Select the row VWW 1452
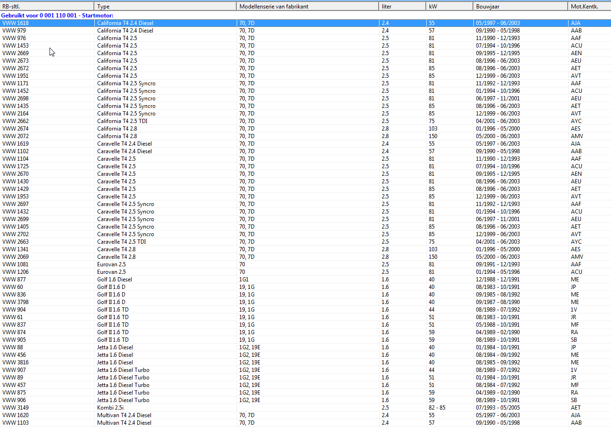The height and width of the screenshot is (428, 611). tap(305, 91)
